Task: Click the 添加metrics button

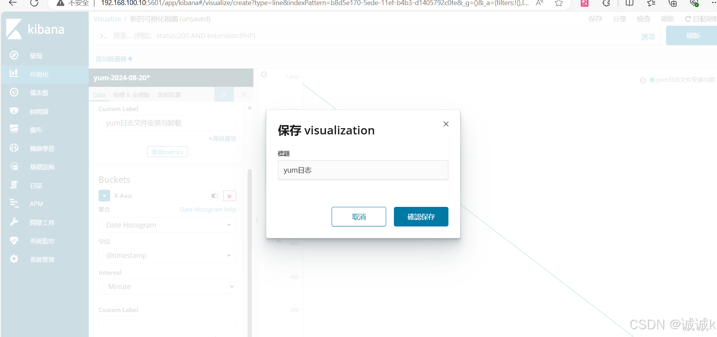Action: click(167, 152)
